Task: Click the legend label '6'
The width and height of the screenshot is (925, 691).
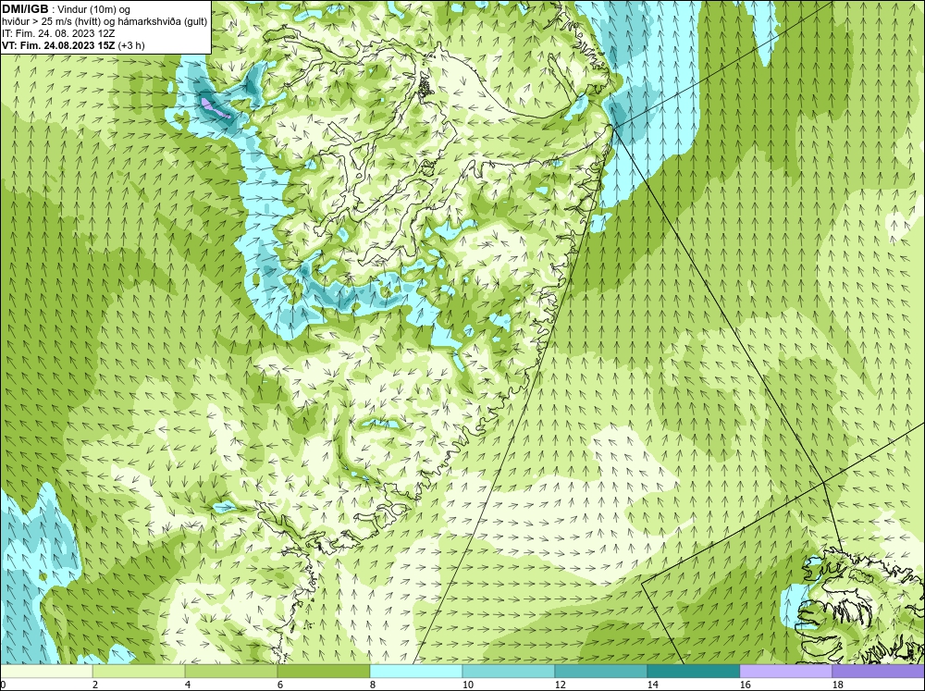Action: click(x=279, y=685)
